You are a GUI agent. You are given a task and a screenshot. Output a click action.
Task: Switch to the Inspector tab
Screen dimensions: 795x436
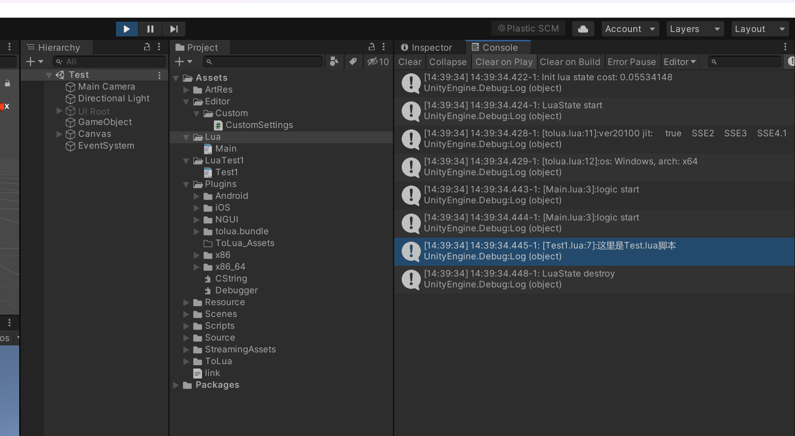coord(426,47)
